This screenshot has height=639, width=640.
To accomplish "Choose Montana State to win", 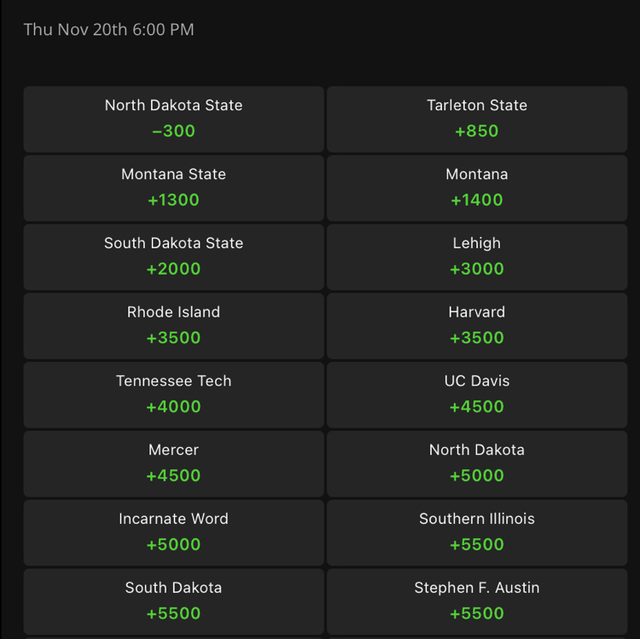I will [173, 188].
